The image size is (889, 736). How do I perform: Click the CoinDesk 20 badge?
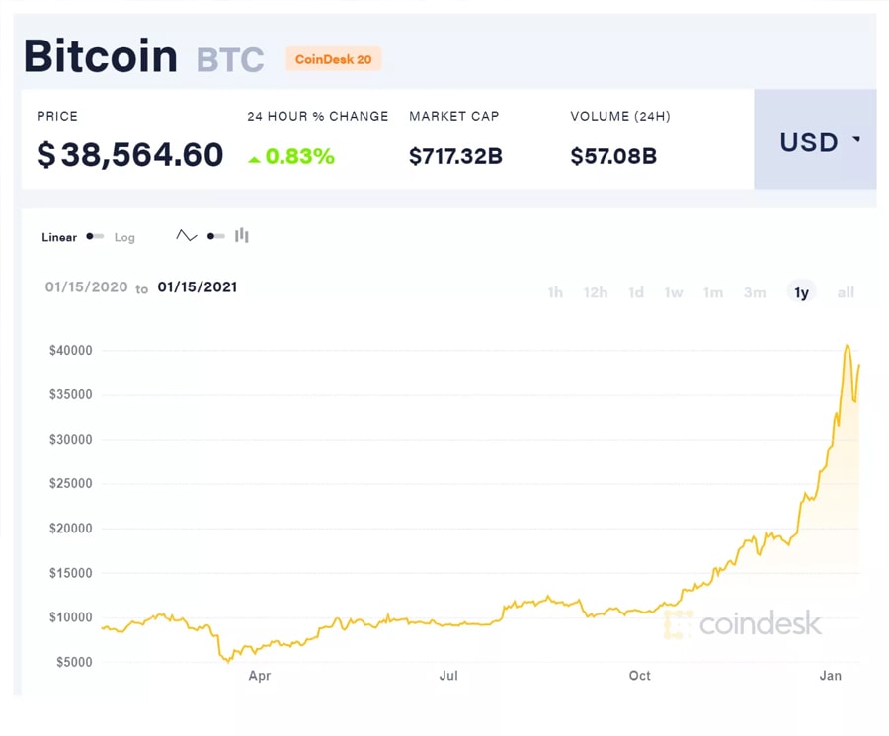coord(333,59)
